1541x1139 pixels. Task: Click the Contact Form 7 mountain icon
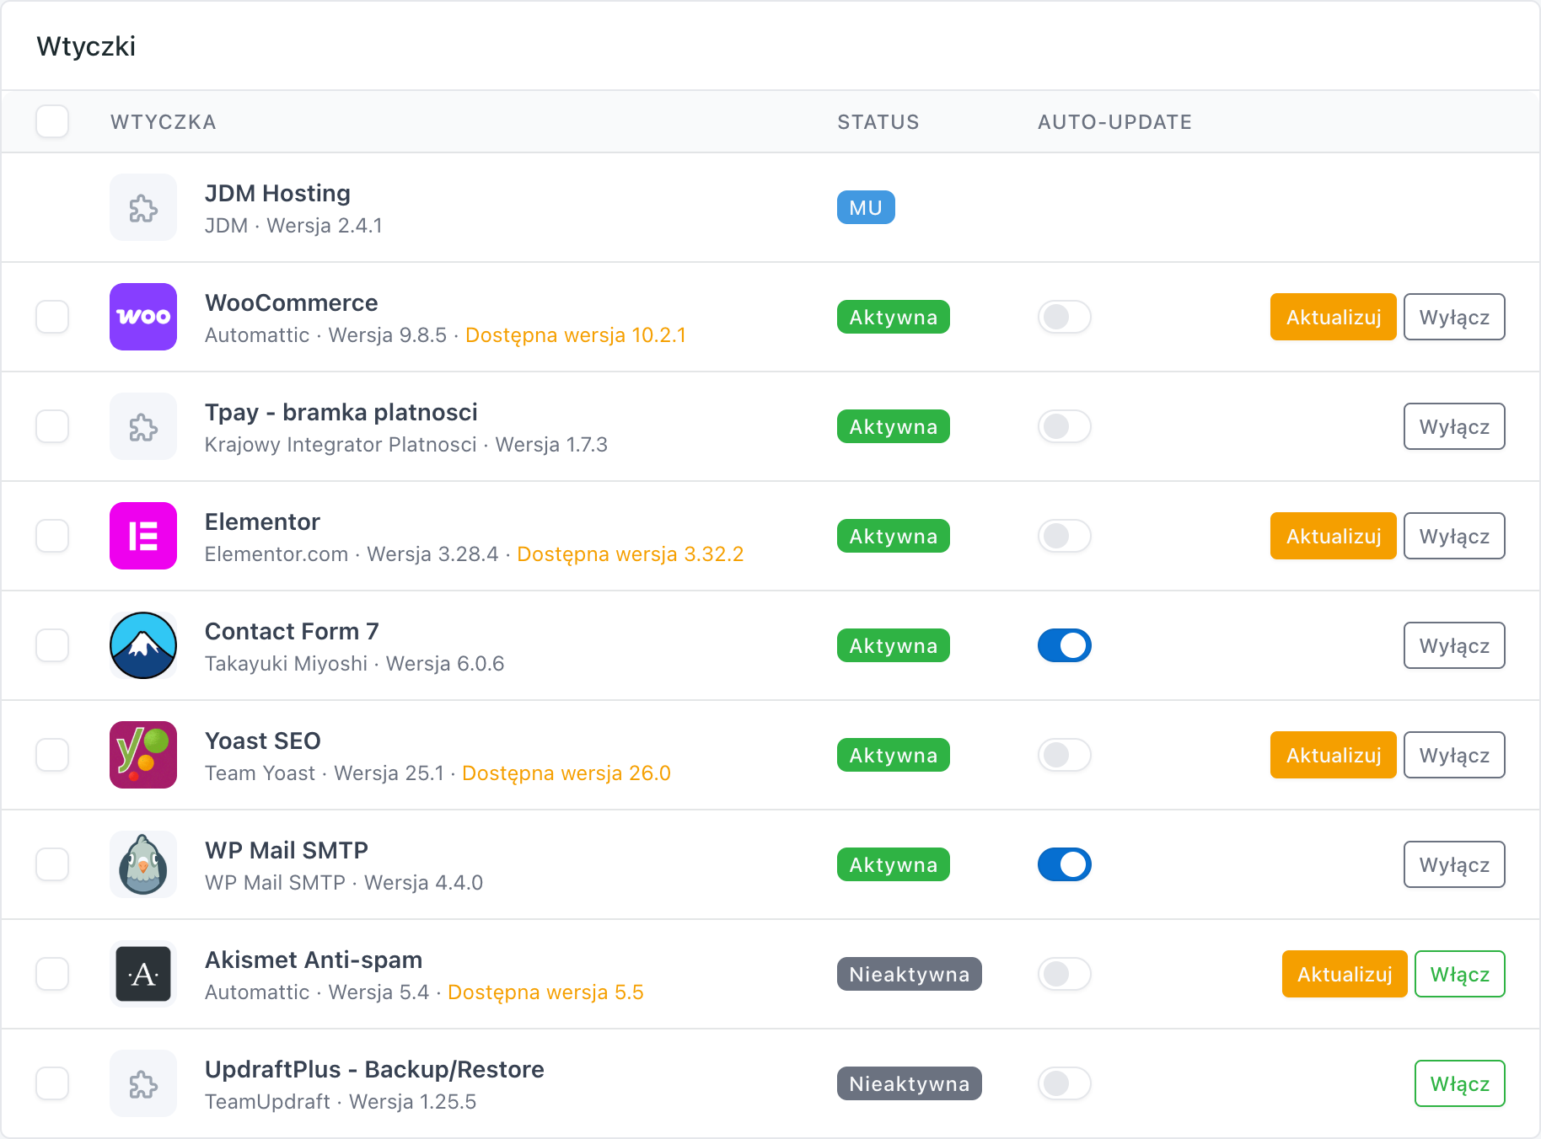click(x=143, y=645)
